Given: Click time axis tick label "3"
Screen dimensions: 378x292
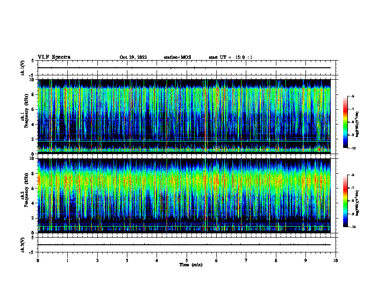Looking at the screenshot, I should (127, 261).
